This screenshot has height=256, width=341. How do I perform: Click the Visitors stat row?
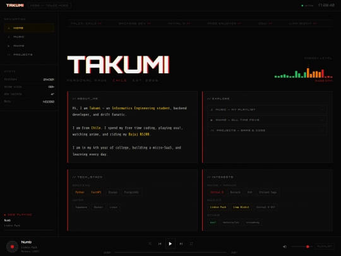pyautogui.click(x=29, y=80)
